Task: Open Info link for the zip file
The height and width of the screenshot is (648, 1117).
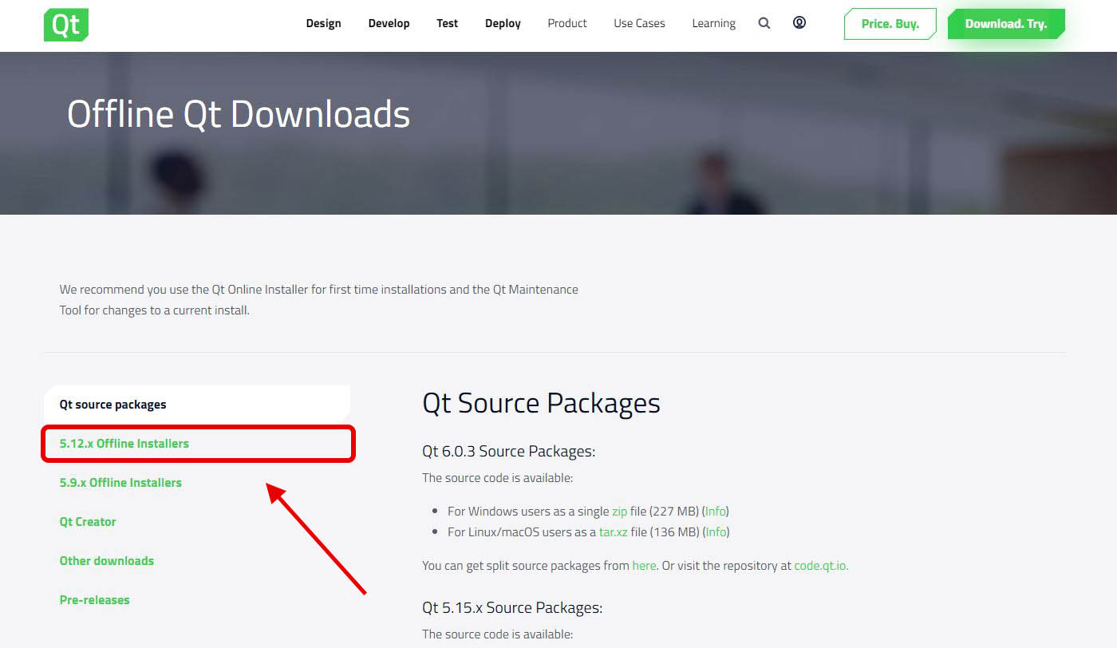Action: (716, 512)
